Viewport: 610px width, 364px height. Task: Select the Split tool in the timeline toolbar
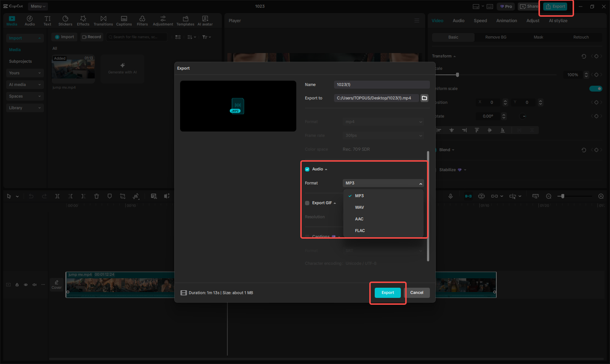57,196
